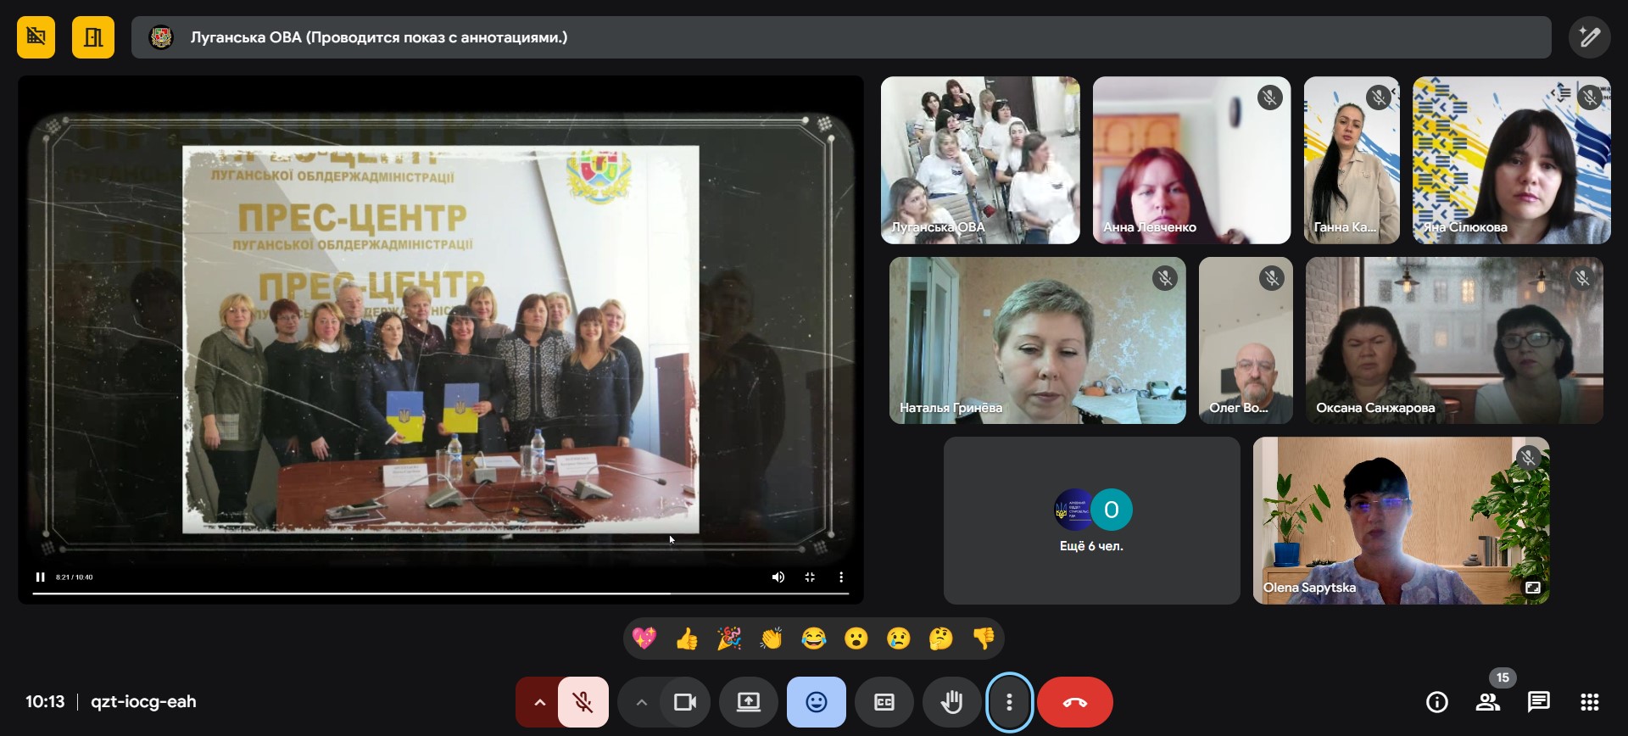Viewport: 1628px width, 736px height.
Task: Send the crying face reaction
Action: [899, 638]
